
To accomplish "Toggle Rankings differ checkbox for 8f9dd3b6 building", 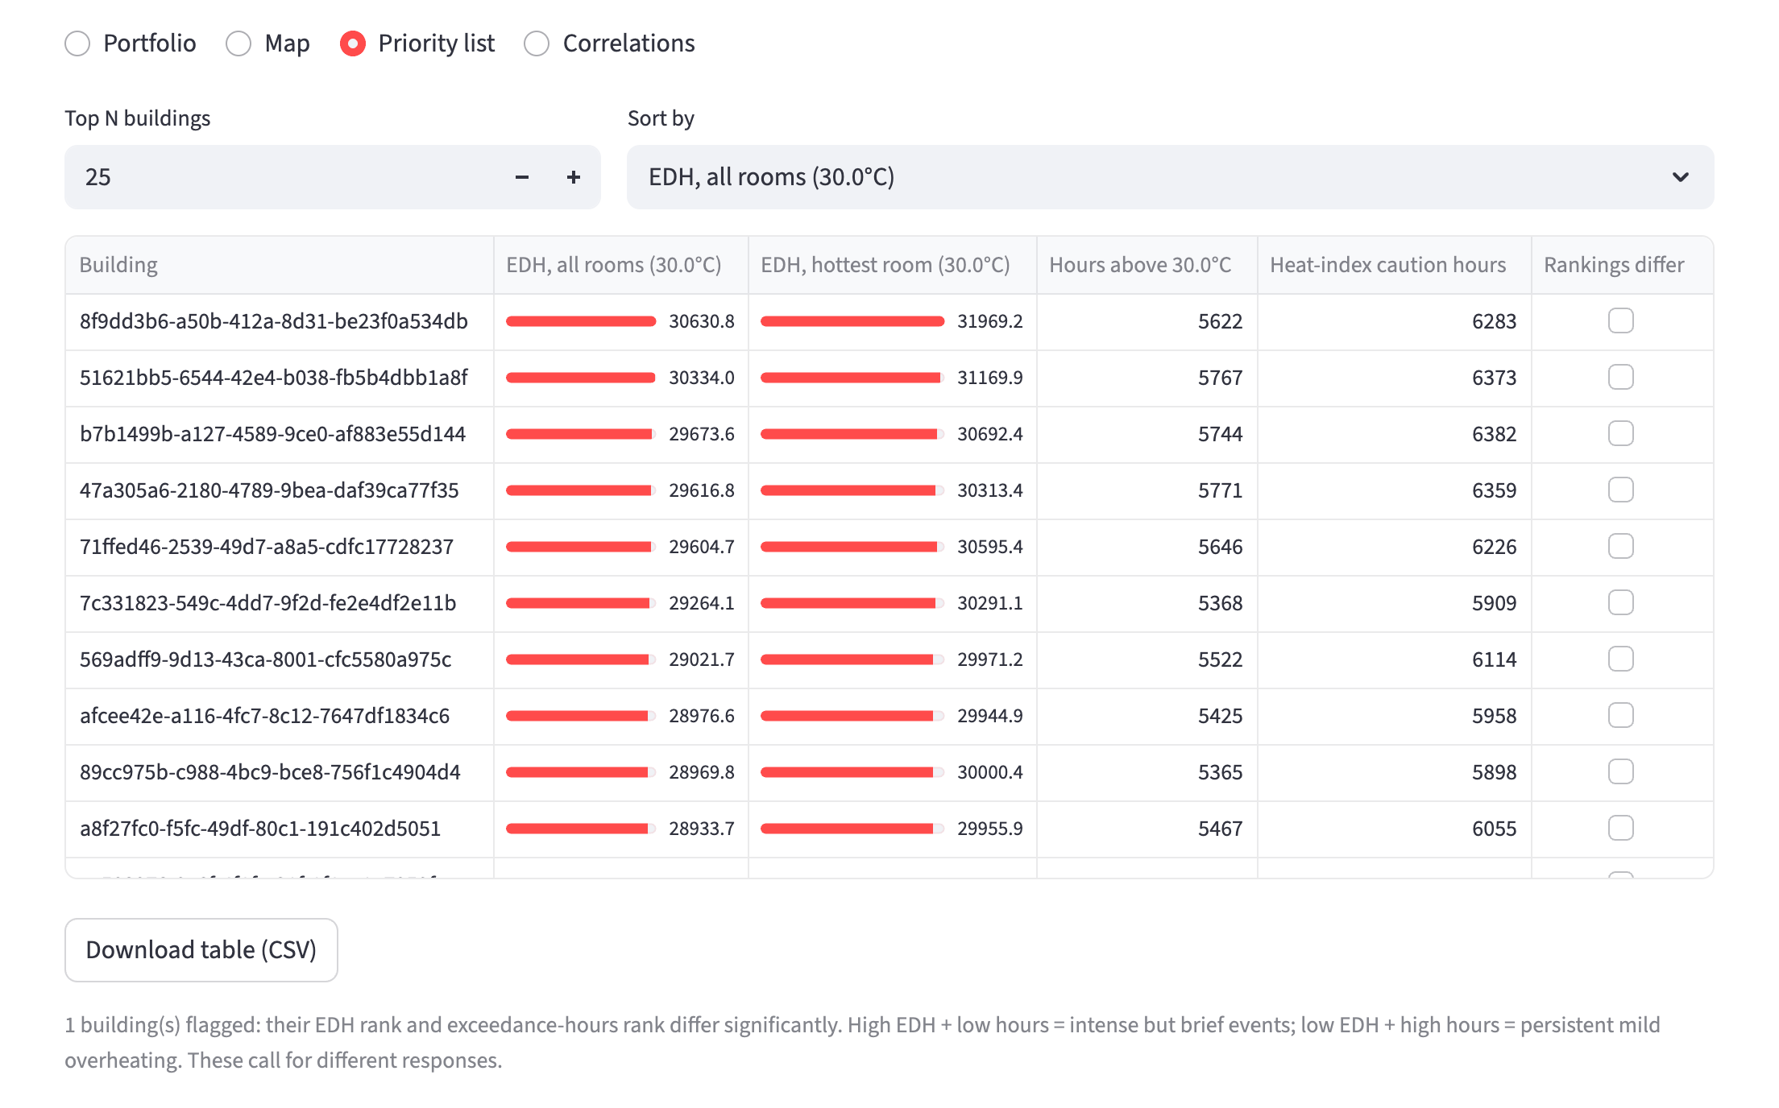I will coord(1621,321).
